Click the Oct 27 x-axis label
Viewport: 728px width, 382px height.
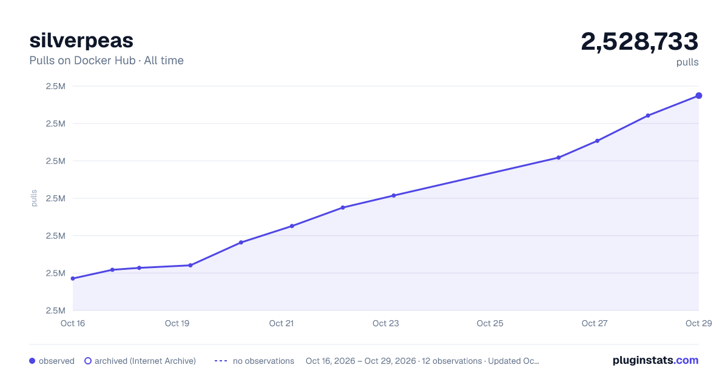595,323
